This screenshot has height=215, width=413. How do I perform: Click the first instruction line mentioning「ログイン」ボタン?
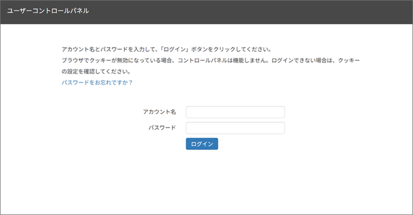coord(165,50)
